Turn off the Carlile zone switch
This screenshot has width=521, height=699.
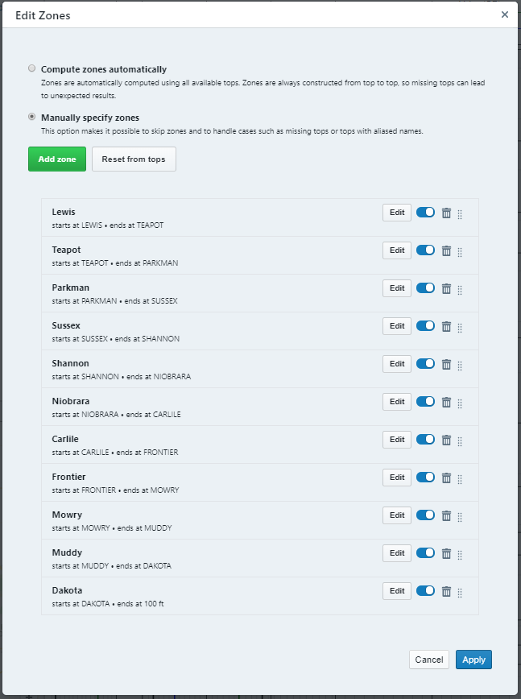point(426,440)
